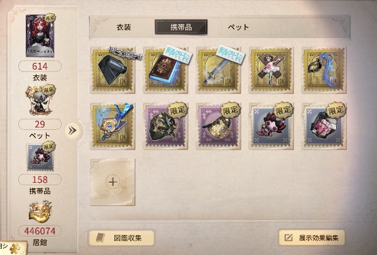This screenshot has height=255, width=377.
Task: Choose the sword accessory stamp
Action: coord(218,70)
